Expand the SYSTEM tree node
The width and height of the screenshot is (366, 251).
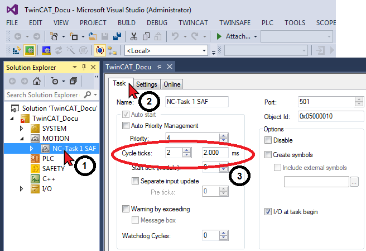(x=21, y=129)
